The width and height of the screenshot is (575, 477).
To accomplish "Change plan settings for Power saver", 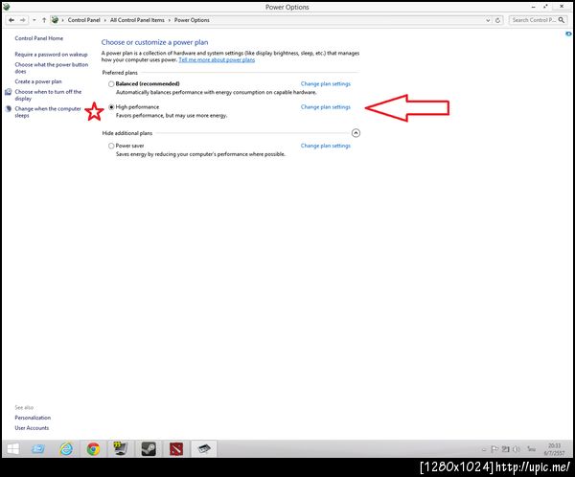I will [x=326, y=146].
